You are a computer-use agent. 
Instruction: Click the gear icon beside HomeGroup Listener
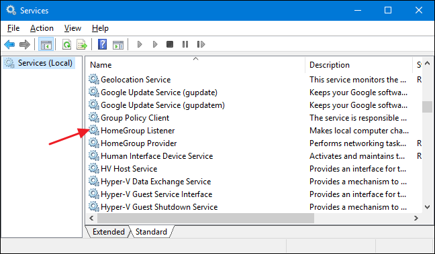click(94, 130)
